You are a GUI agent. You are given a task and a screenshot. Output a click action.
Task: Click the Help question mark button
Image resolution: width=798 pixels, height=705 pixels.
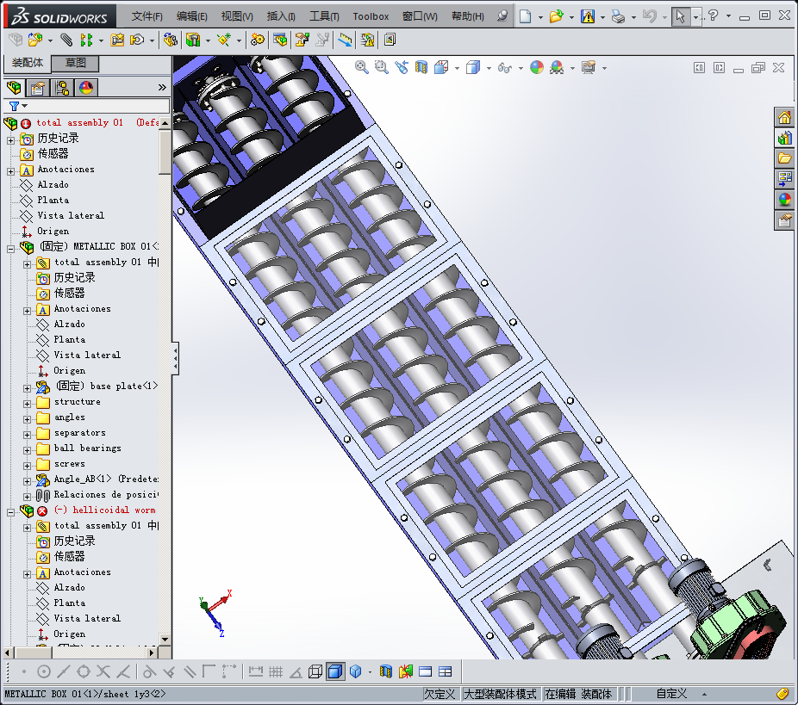[713, 15]
